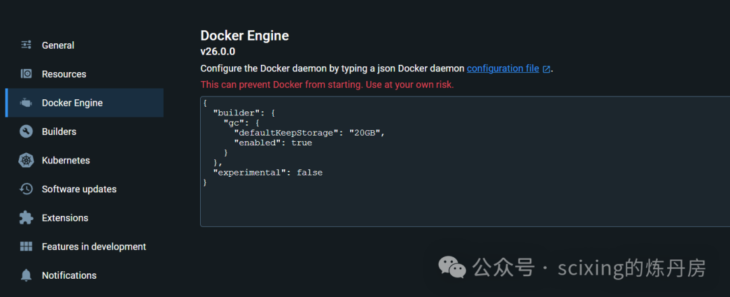Click the "defaultKeepStorage": "20GB" line
Viewport: 730px width, 297px height.
310,133
